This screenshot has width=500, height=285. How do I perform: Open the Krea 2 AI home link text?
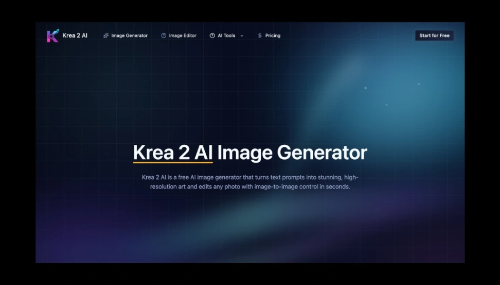75,35
